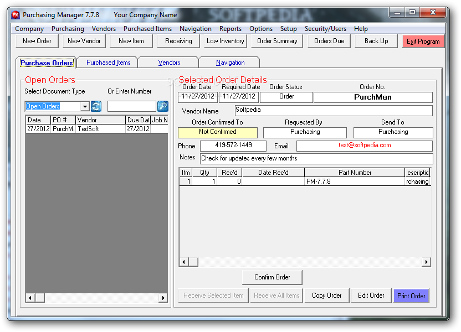Select the TedSoft order row
The width and height of the screenshot is (461, 332).
97,129
